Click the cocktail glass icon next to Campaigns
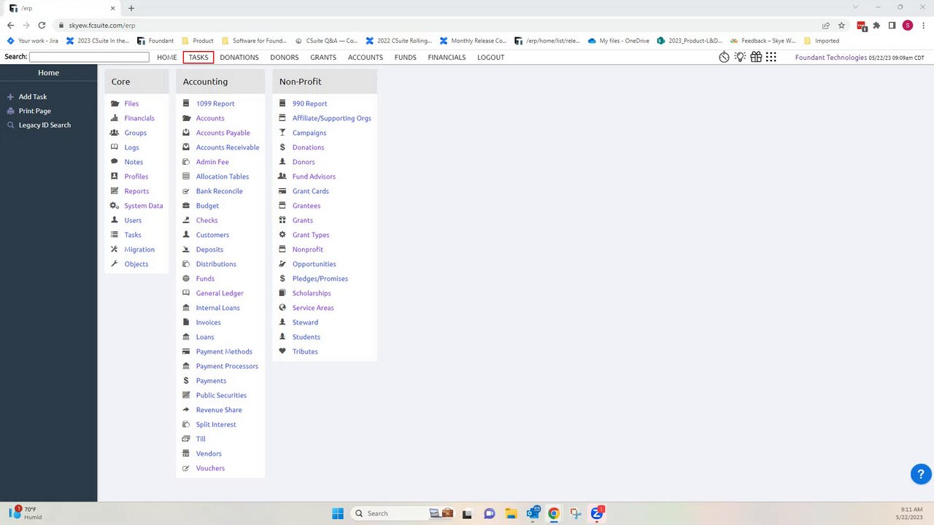The height and width of the screenshot is (525, 934). [282, 133]
